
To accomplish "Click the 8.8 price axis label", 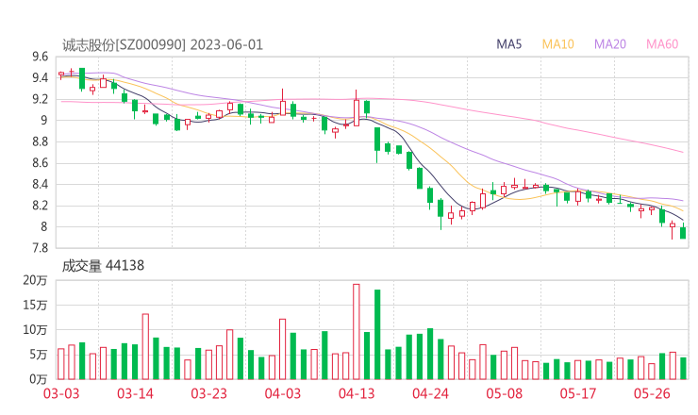I will click(x=40, y=141).
